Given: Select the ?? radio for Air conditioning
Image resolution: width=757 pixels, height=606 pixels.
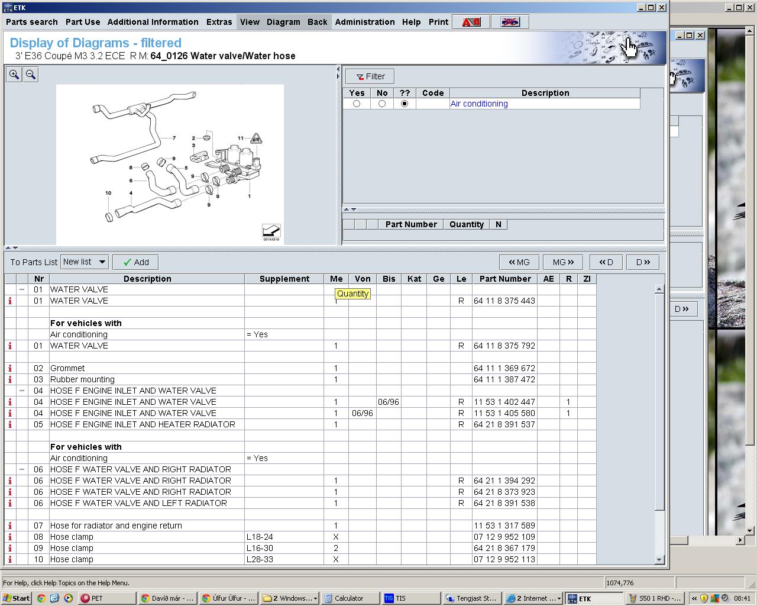Looking at the screenshot, I should (x=405, y=104).
